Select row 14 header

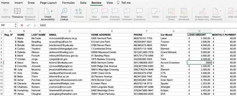pyautogui.click(x=2, y=80)
